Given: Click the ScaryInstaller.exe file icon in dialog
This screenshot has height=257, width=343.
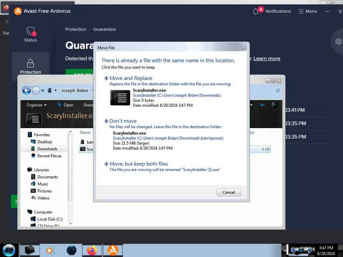Looking at the screenshot, I should pyautogui.click(x=120, y=97).
